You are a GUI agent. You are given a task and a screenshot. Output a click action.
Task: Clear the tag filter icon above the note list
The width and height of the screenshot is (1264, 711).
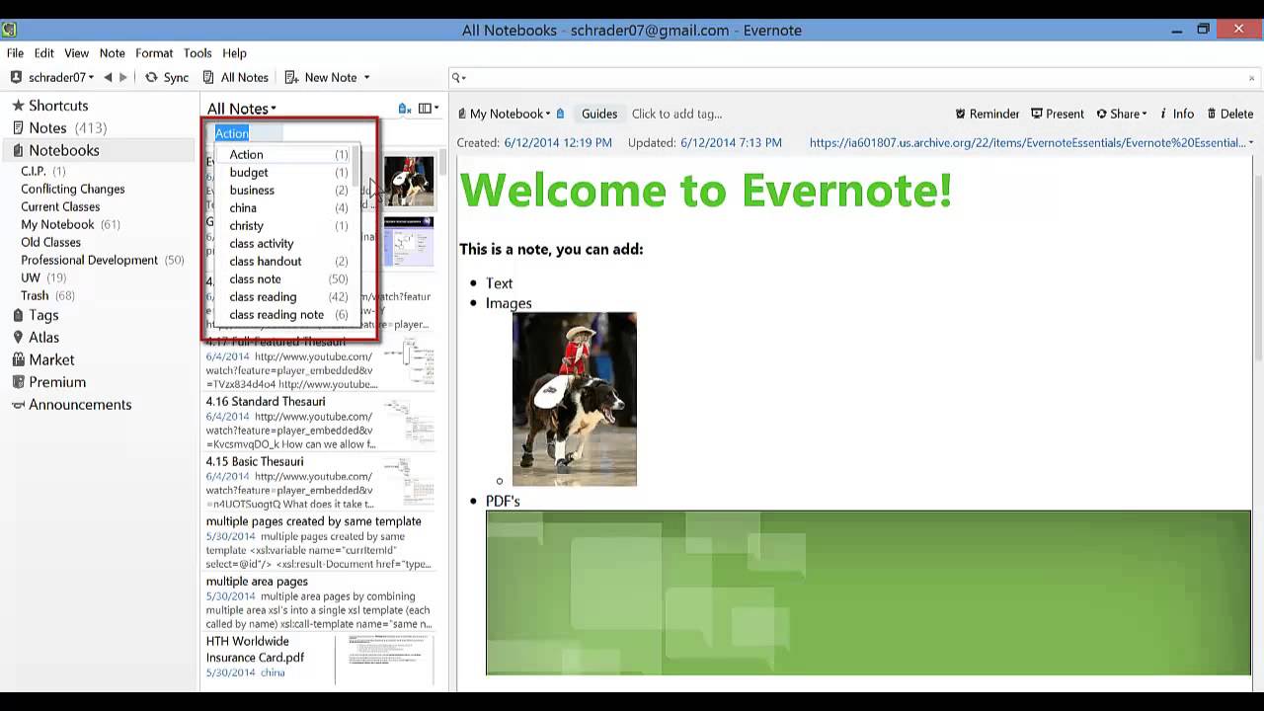404,109
